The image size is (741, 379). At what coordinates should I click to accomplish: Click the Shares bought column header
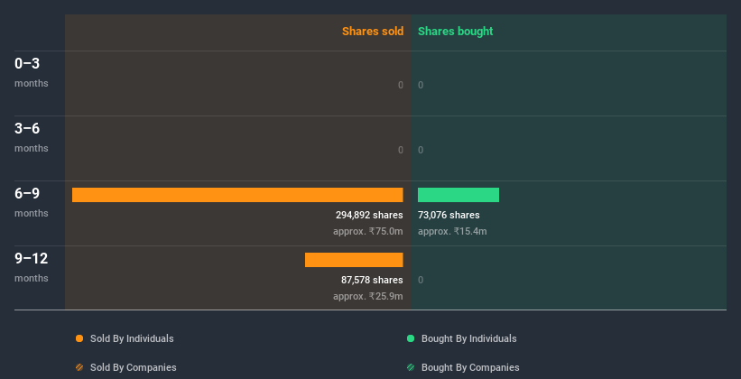pos(456,32)
